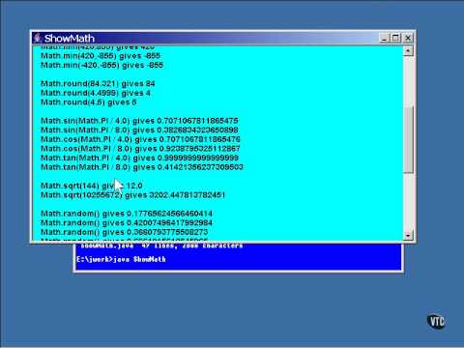Minimize the ShowMath window
Screen dimensions: 464x348
384,38
